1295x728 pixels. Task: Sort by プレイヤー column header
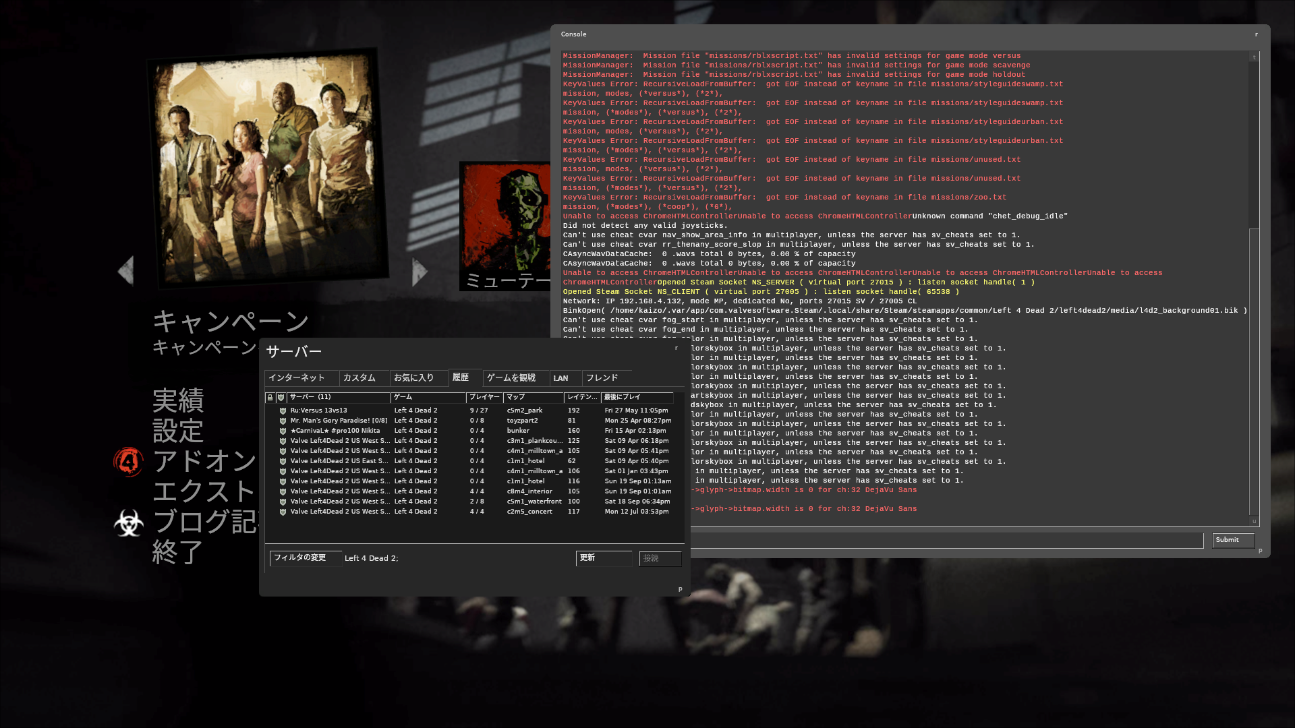(x=484, y=397)
